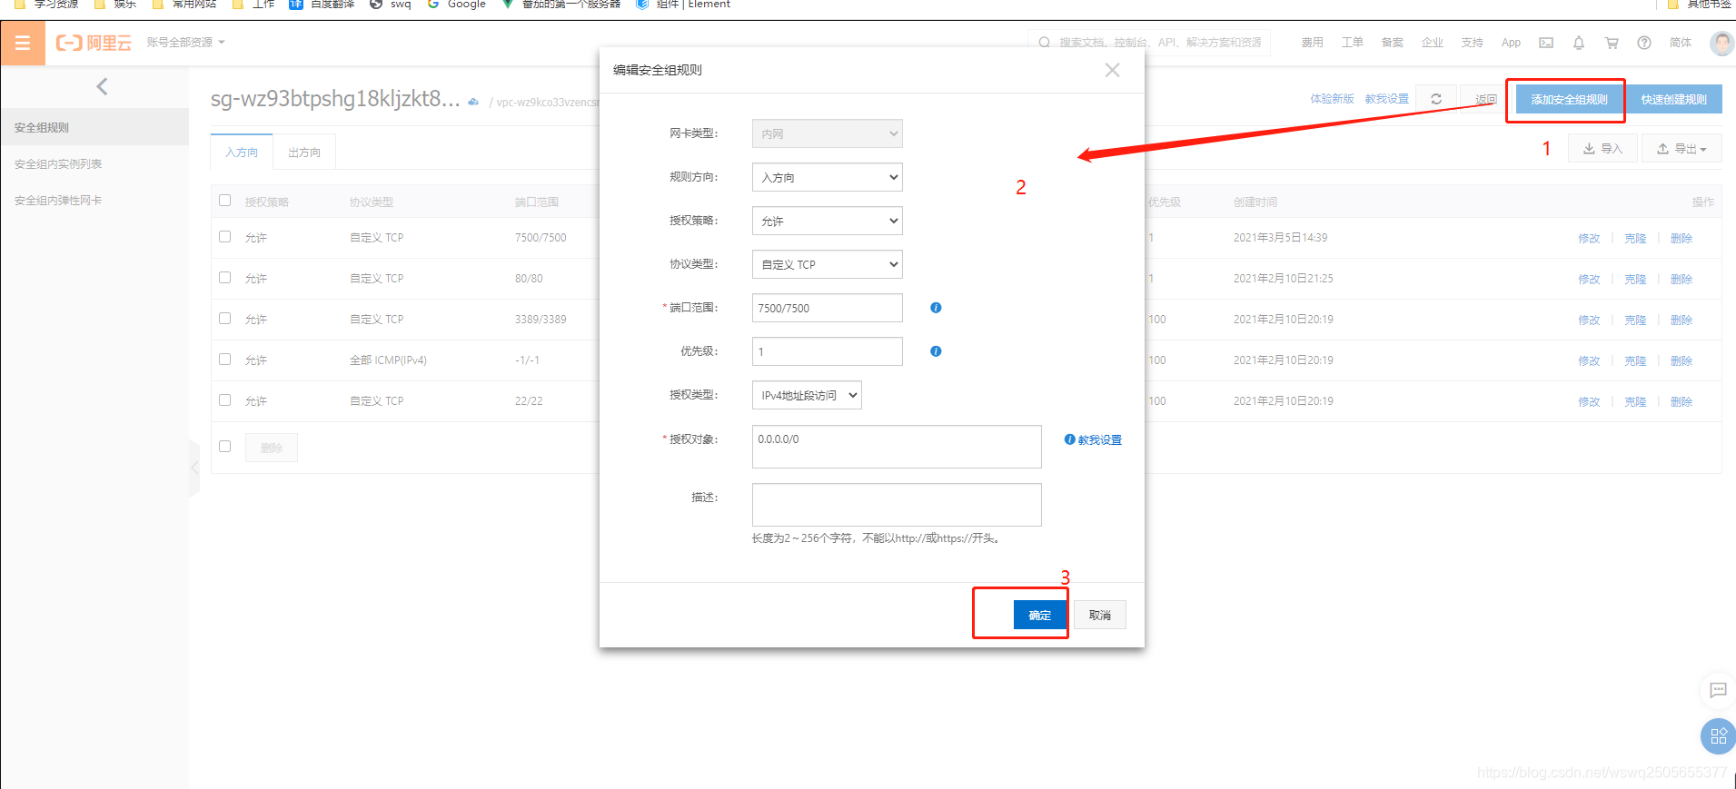Focus the description textarea
Image resolution: width=1736 pixels, height=789 pixels.
click(897, 505)
